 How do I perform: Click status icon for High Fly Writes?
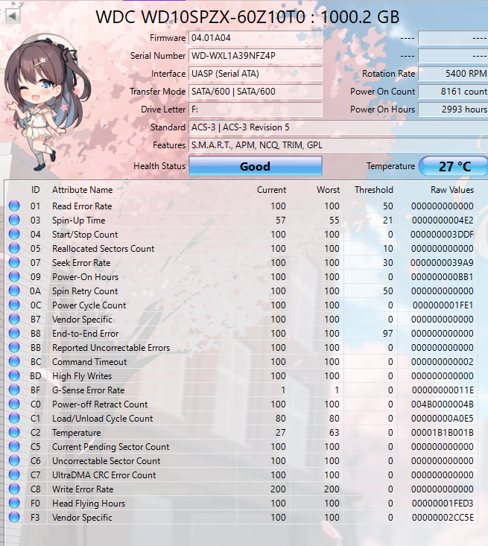coord(14,375)
